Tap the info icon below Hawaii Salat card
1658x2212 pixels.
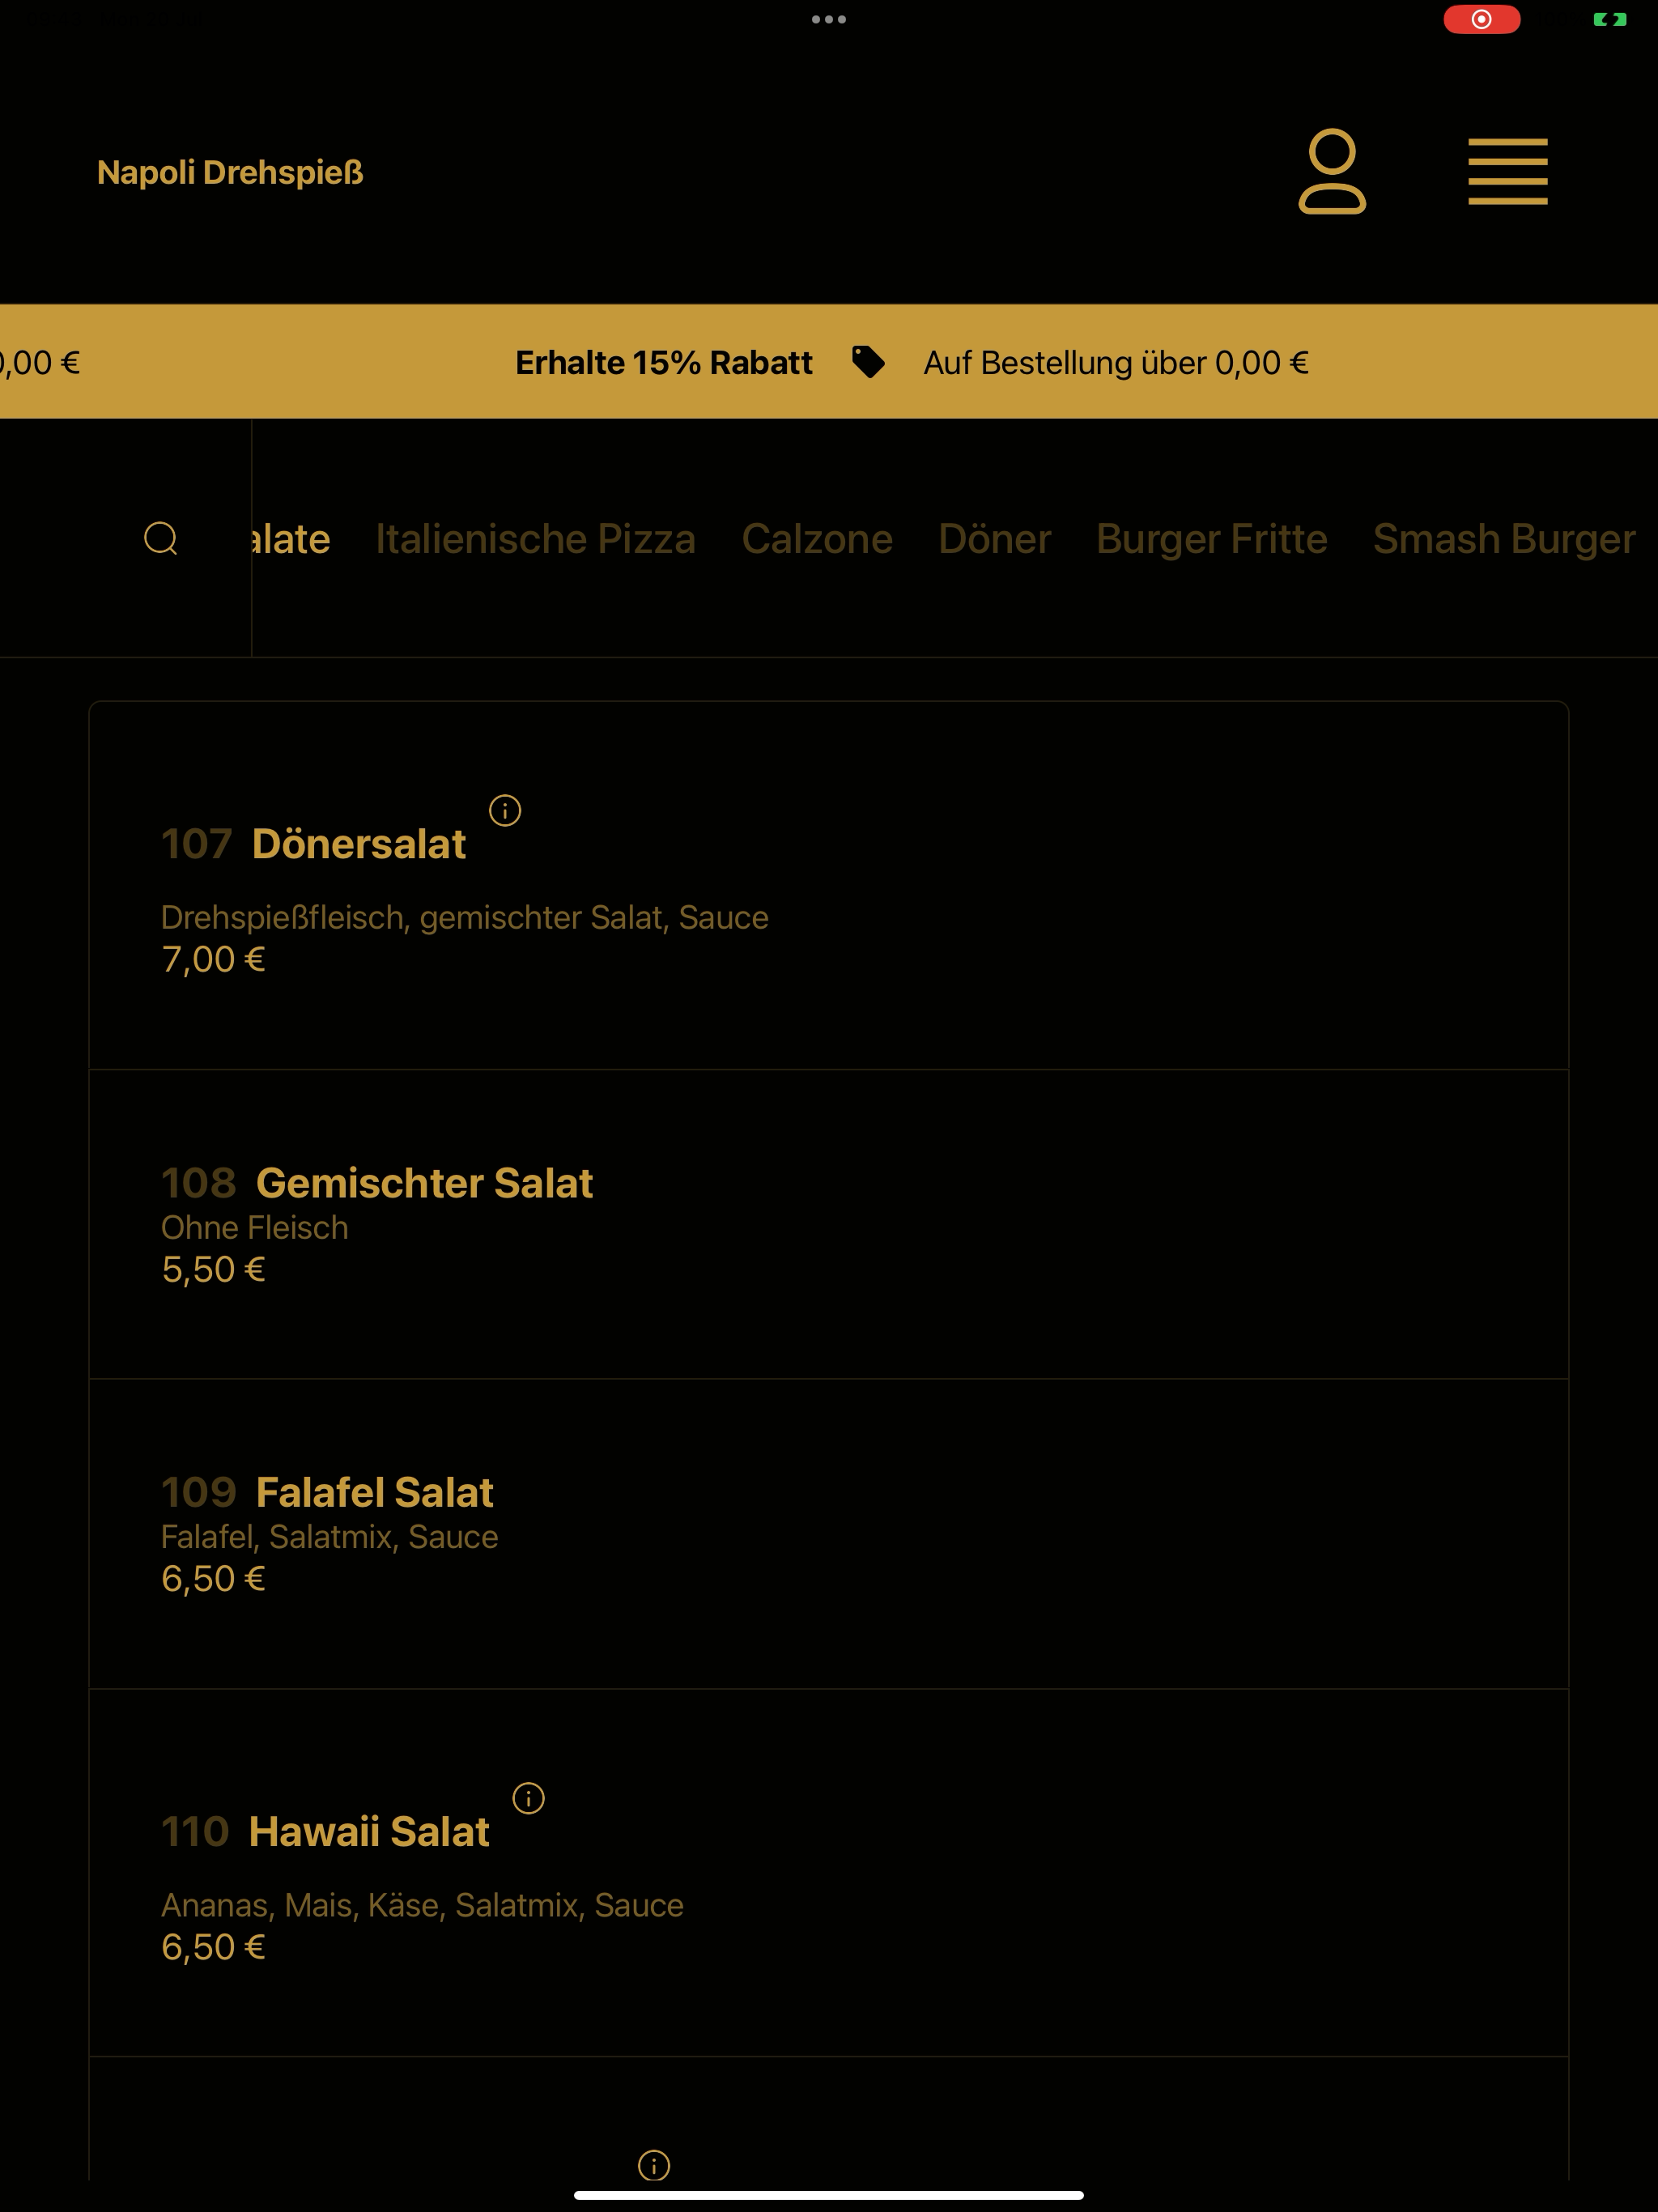point(654,2165)
